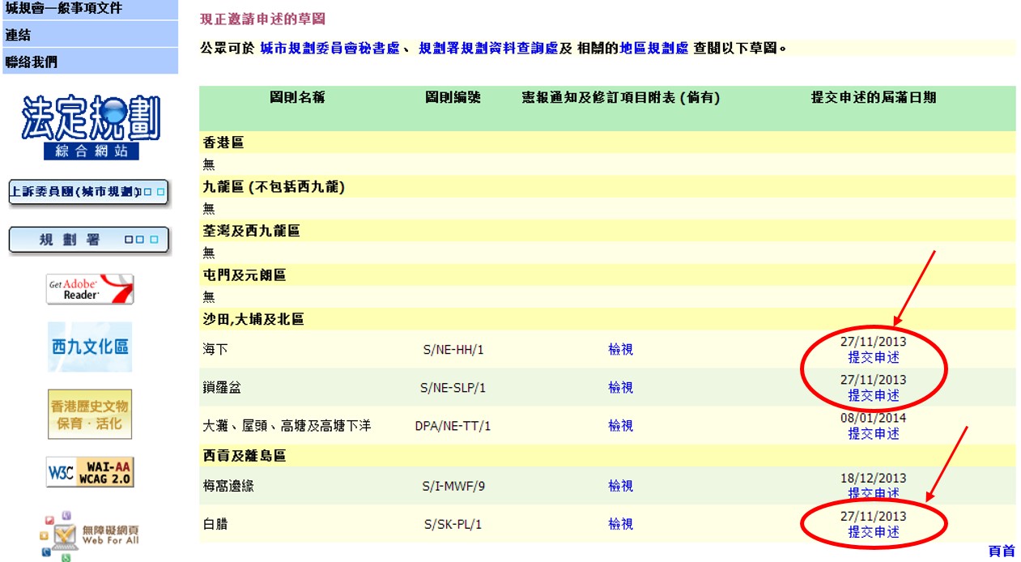Image resolution: width=1021 pixels, height=562 pixels.
Task: View the gazette notice for 海下
Action: (620, 349)
